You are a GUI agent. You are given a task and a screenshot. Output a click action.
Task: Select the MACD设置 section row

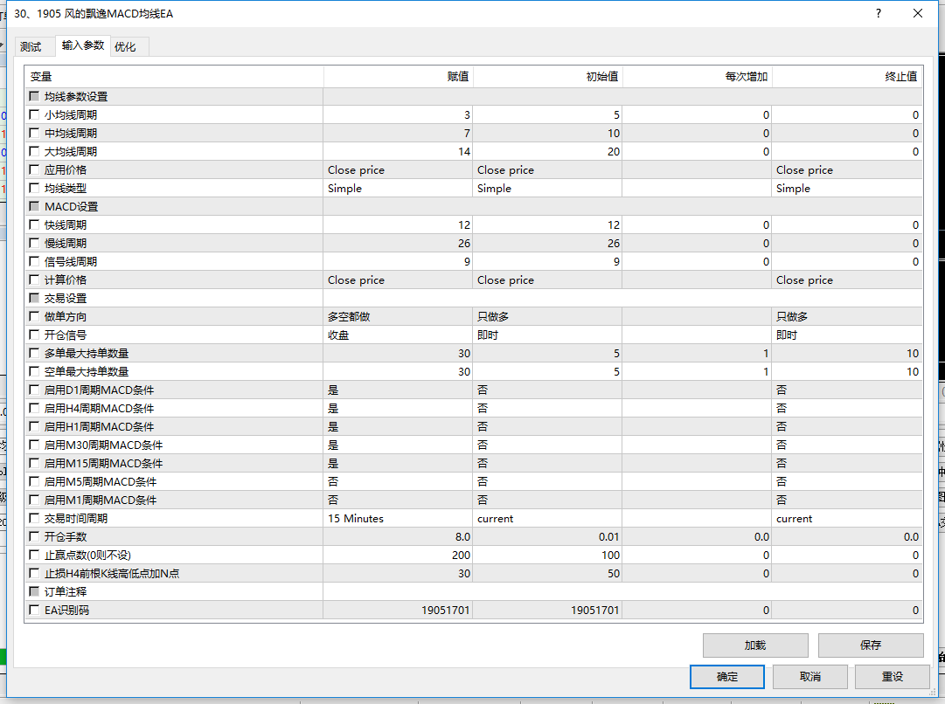pyautogui.click(x=473, y=206)
